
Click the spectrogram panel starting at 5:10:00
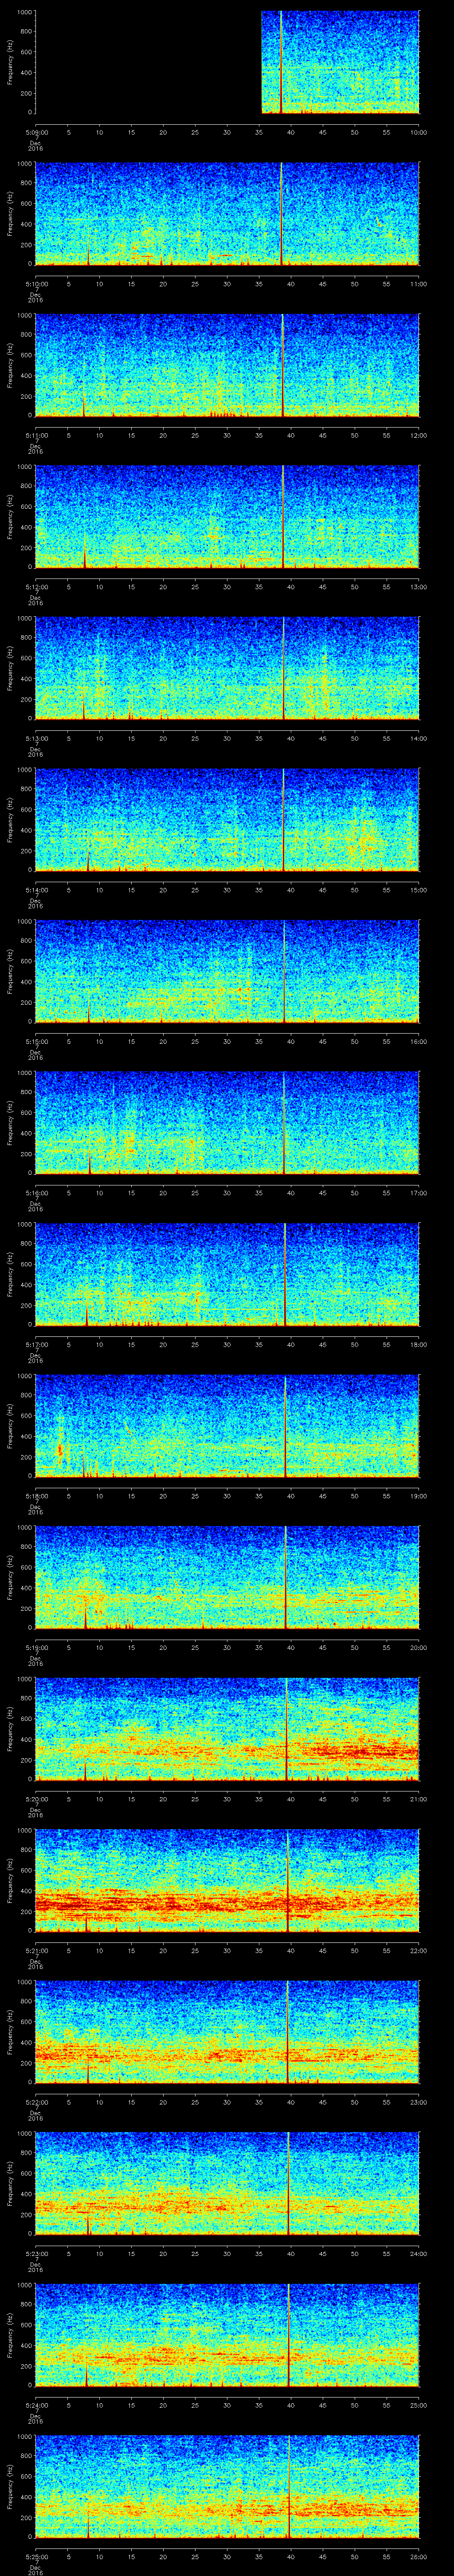click(227, 214)
